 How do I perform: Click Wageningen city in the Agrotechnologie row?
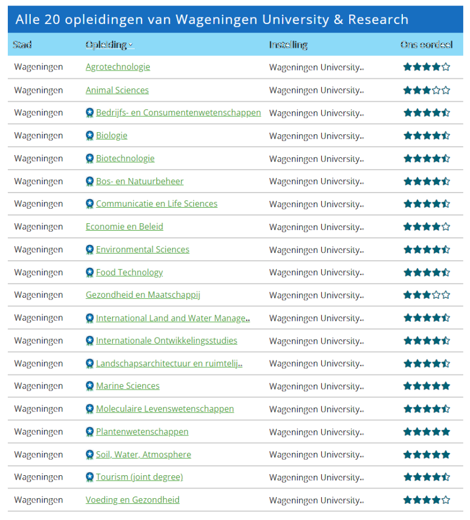point(39,67)
